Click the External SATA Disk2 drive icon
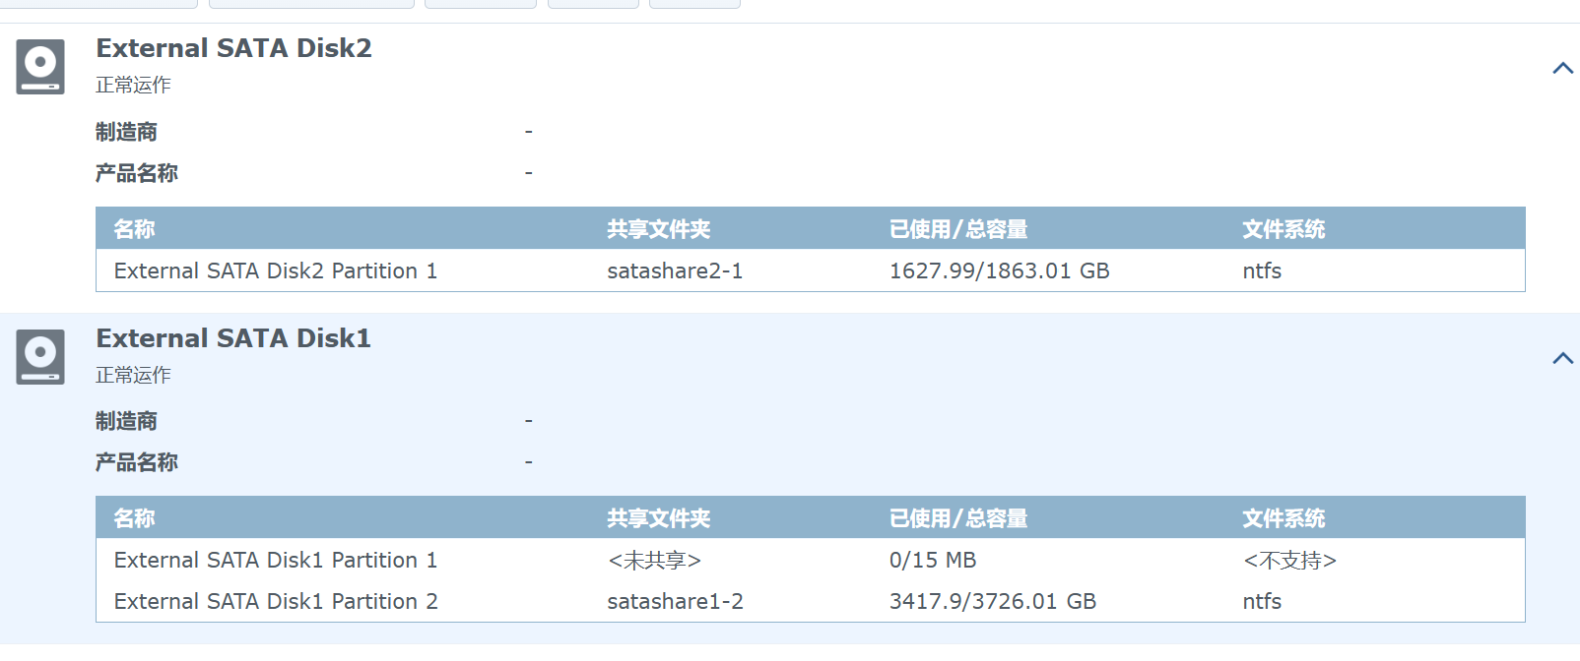This screenshot has width=1580, height=661. [40, 67]
